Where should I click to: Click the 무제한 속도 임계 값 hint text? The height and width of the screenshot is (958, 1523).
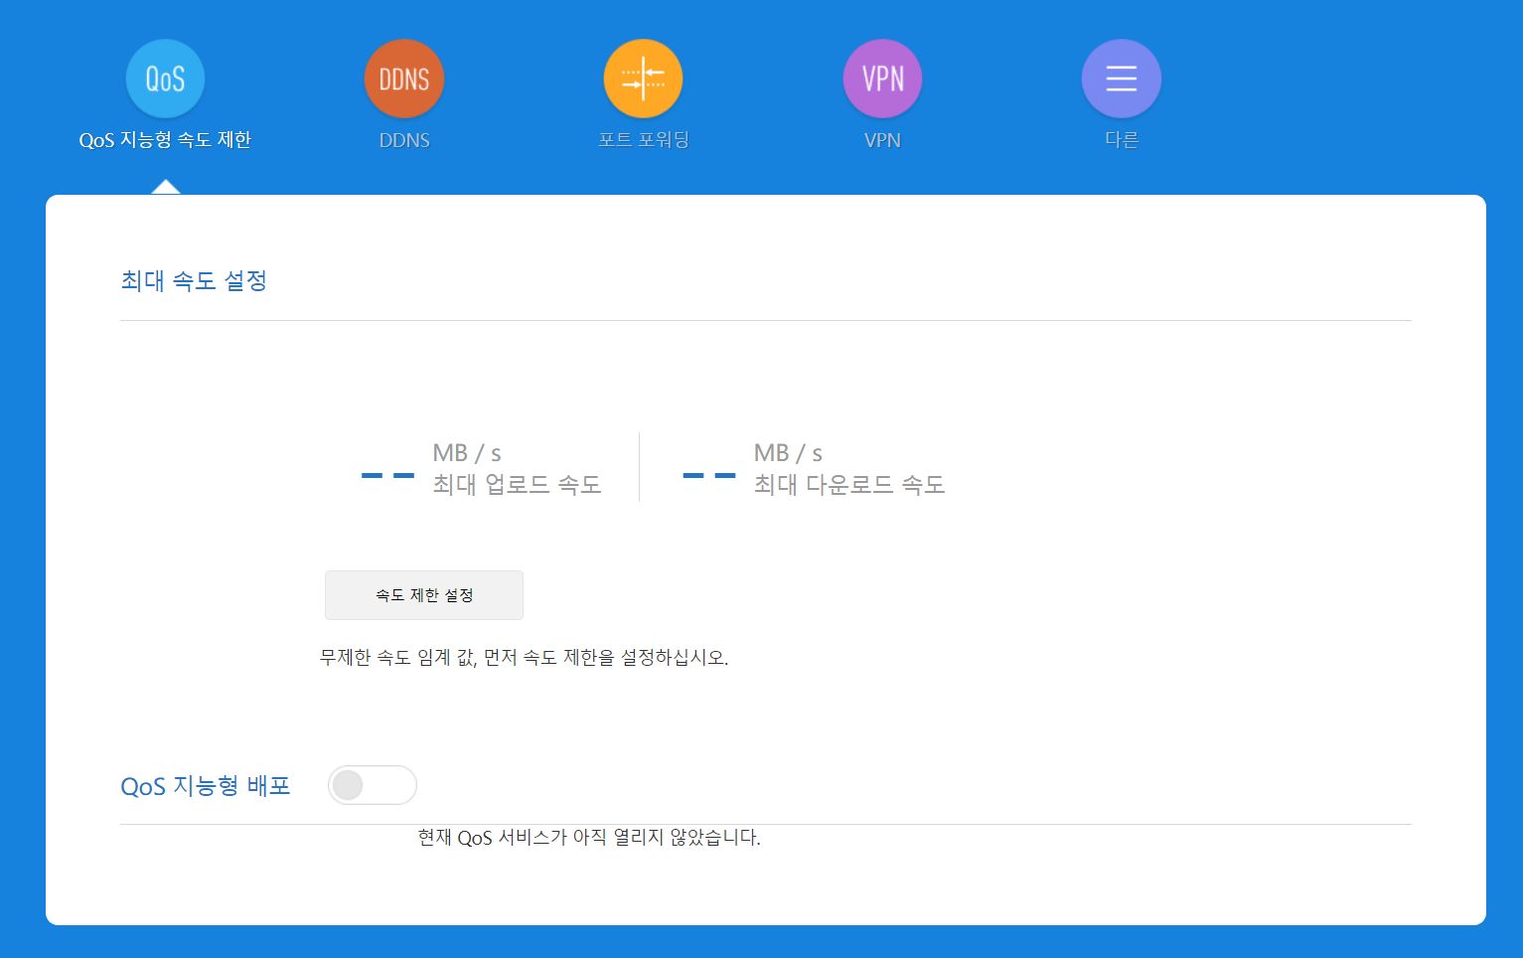tap(524, 658)
